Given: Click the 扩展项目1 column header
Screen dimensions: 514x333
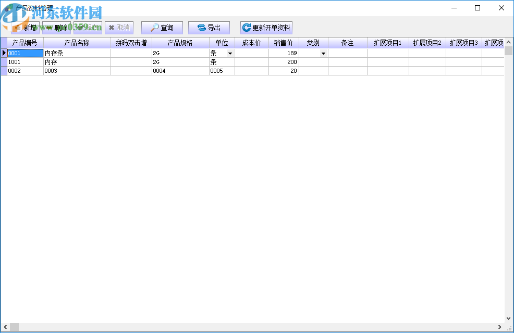Looking at the screenshot, I should pyautogui.click(x=388, y=43).
